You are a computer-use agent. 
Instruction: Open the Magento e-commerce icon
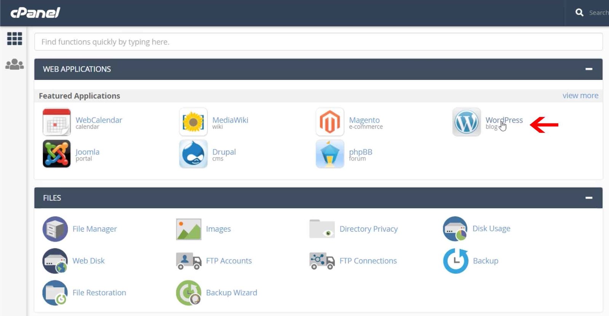point(330,122)
